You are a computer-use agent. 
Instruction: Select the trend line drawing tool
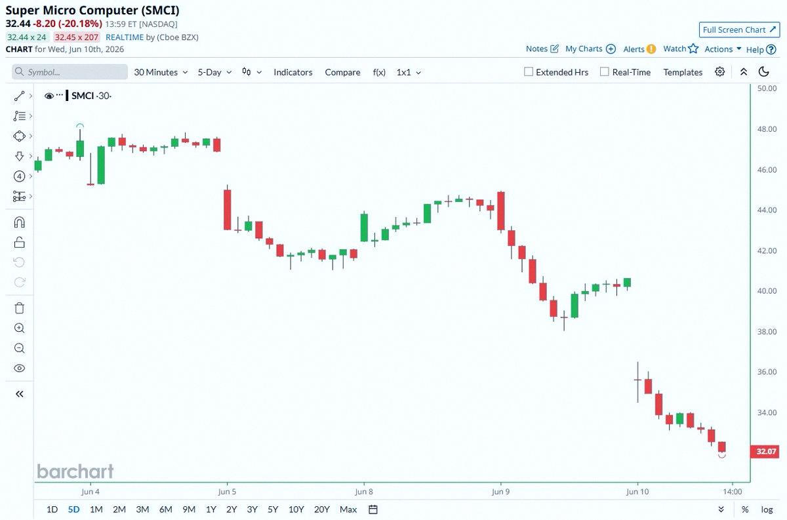click(x=19, y=96)
